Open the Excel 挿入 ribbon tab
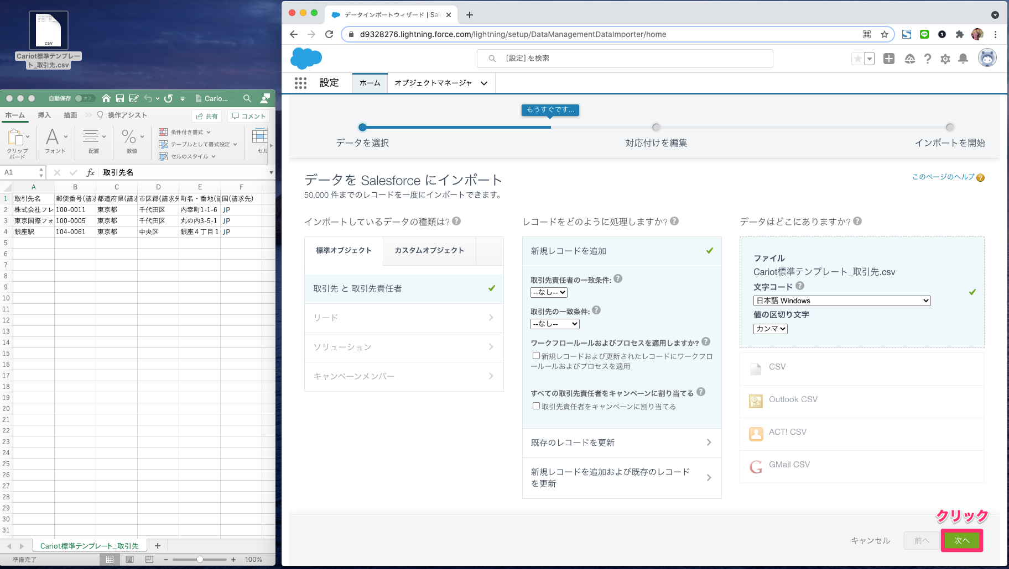The image size is (1009, 569). 44,115
